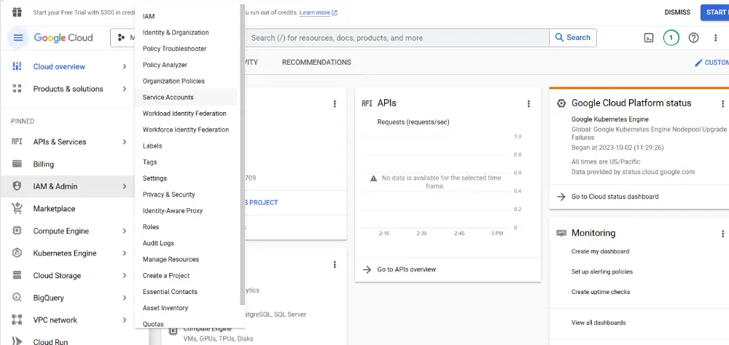Activate Cloud Shell terminal icon
Screen dimensions: 729x345
coord(649,38)
